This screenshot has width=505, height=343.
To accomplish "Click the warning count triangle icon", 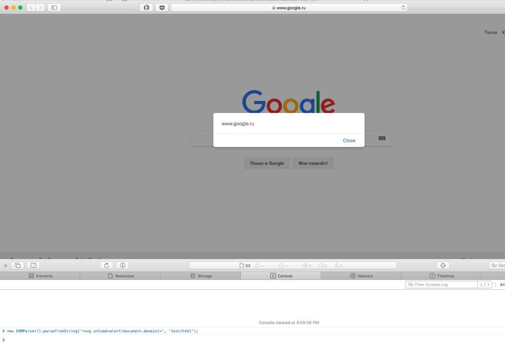I will [338, 265].
